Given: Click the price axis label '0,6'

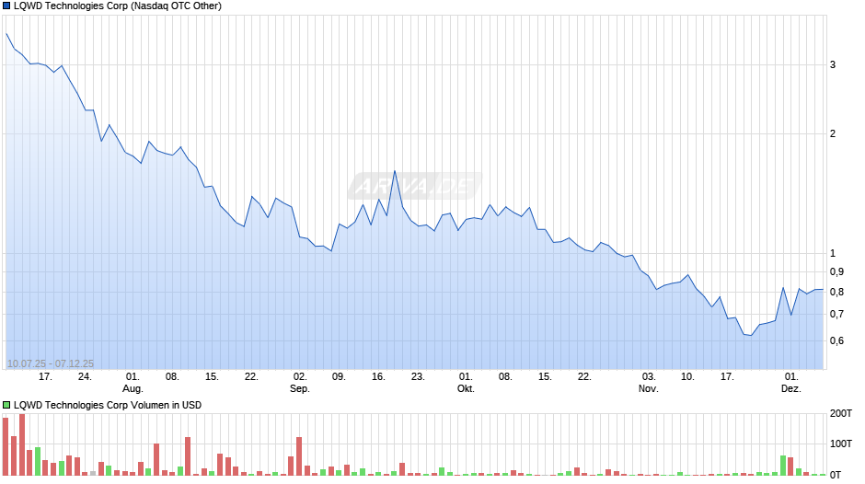Looking at the screenshot, I should 836,340.
